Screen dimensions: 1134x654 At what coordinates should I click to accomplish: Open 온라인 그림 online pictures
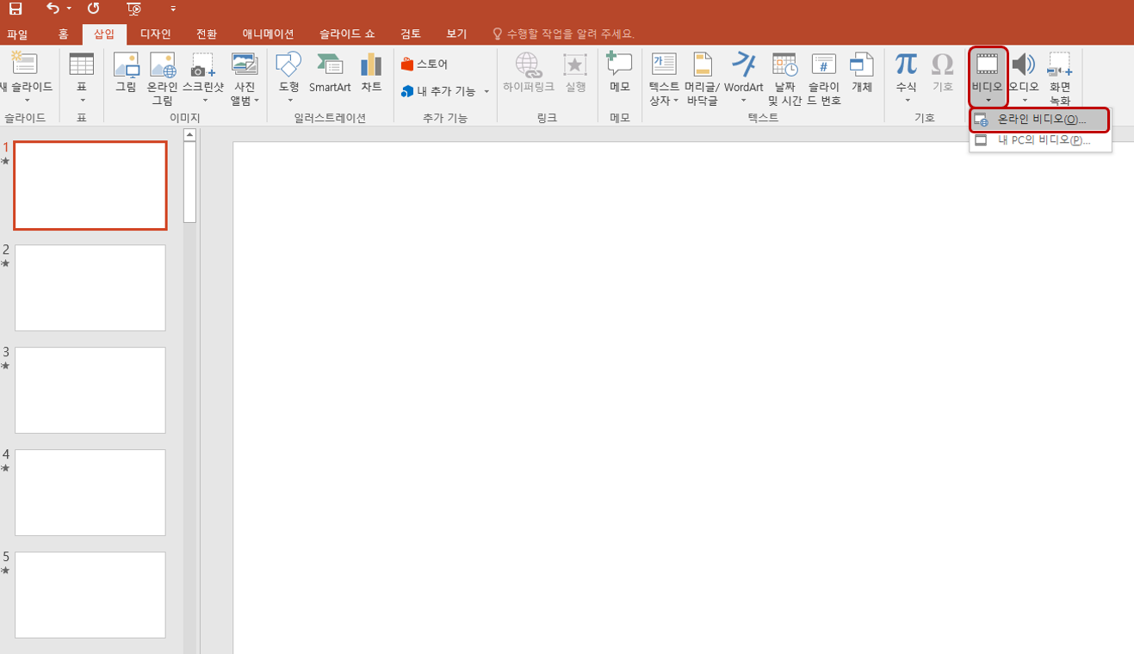click(x=163, y=78)
